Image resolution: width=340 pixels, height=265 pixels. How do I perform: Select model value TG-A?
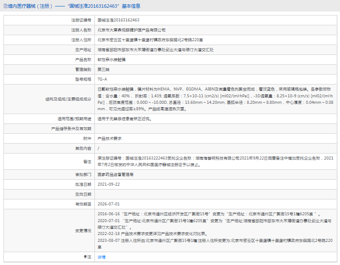(102, 79)
